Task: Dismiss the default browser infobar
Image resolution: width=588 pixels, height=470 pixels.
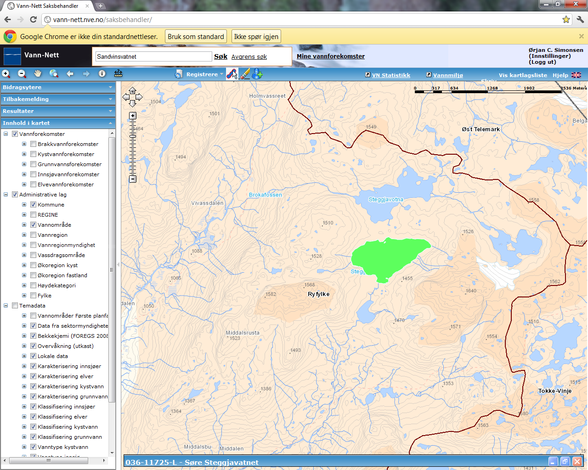Action: 581,36
